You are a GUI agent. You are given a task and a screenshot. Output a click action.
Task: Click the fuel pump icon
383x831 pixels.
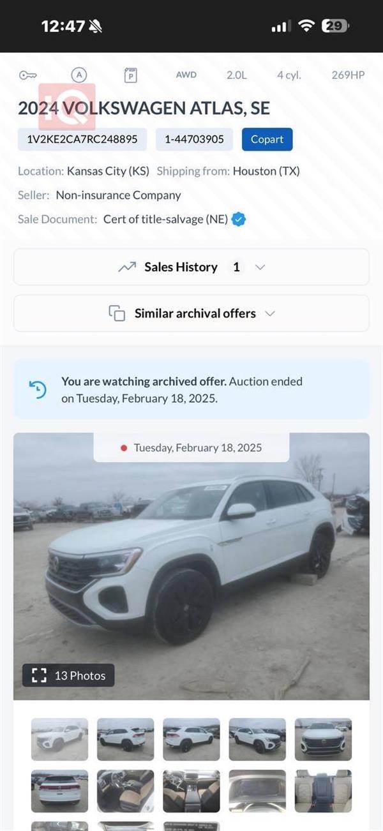pos(130,75)
